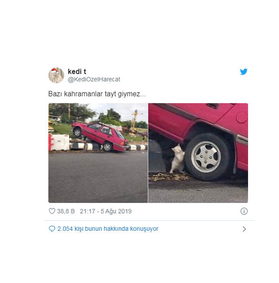This screenshot has height=283, width=279.
Task: Open the kedi t display name
Action: pyautogui.click(x=77, y=72)
